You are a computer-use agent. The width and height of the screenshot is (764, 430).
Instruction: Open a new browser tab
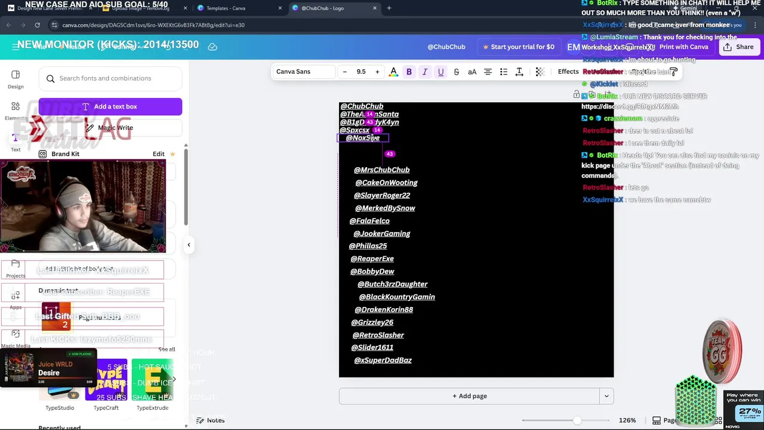[389, 8]
